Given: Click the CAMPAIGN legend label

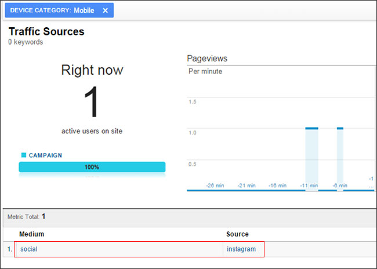Looking at the screenshot, I should coord(45,155).
